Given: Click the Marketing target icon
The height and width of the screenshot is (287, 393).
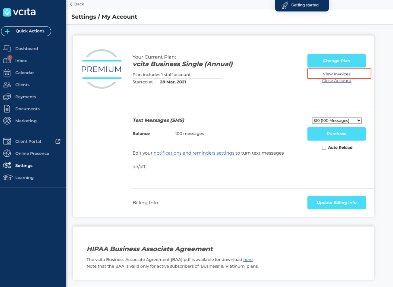Looking at the screenshot, I should (x=7, y=121).
